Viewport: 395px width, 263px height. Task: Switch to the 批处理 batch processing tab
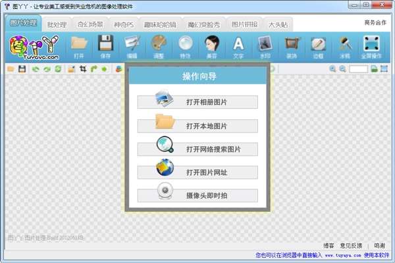(57, 24)
